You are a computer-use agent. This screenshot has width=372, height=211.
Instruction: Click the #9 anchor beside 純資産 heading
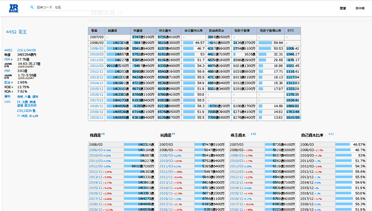(x=174, y=134)
